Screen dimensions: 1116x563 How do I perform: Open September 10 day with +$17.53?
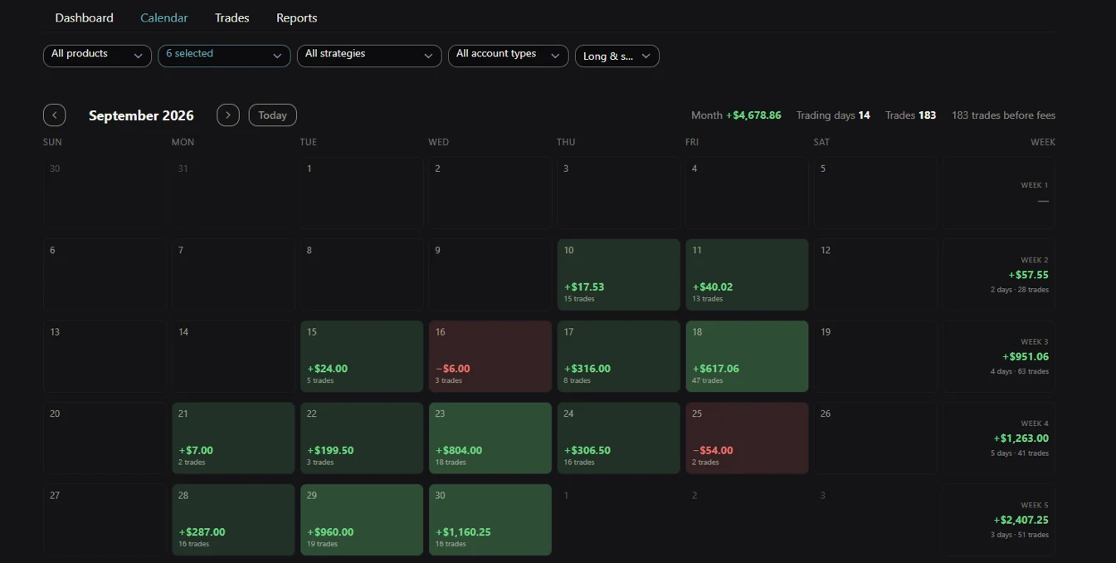pos(619,275)
